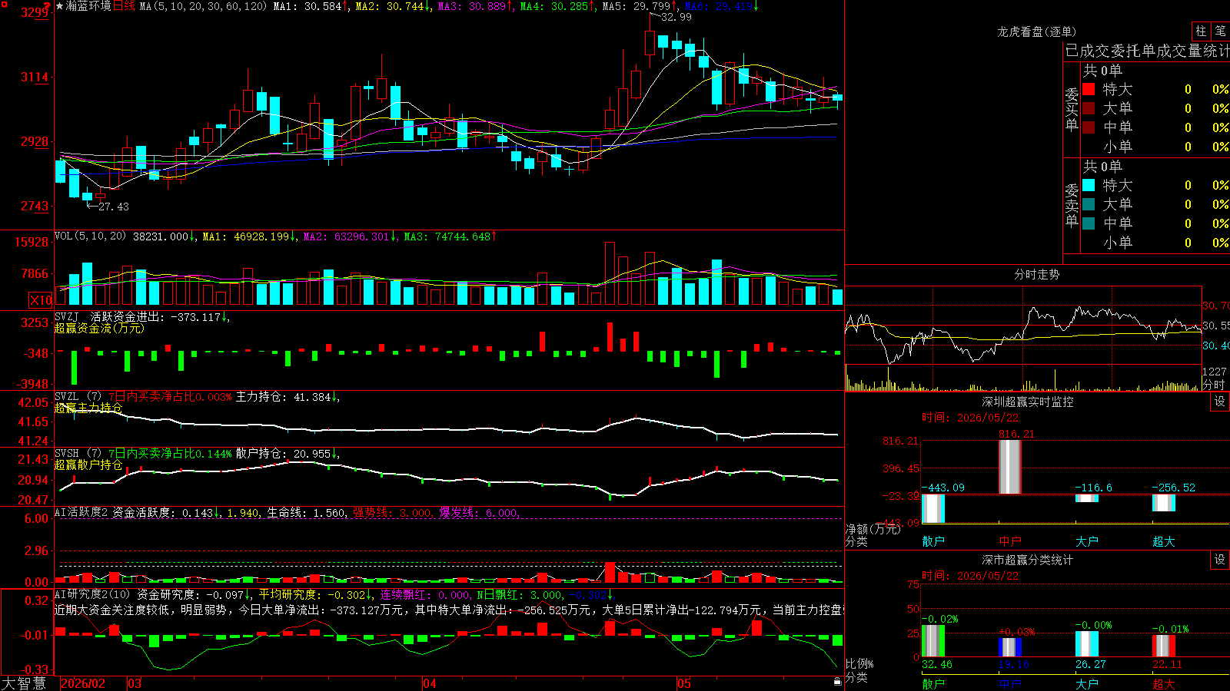Switch order view to 笔 (tick) mode

pos(1220,31)
